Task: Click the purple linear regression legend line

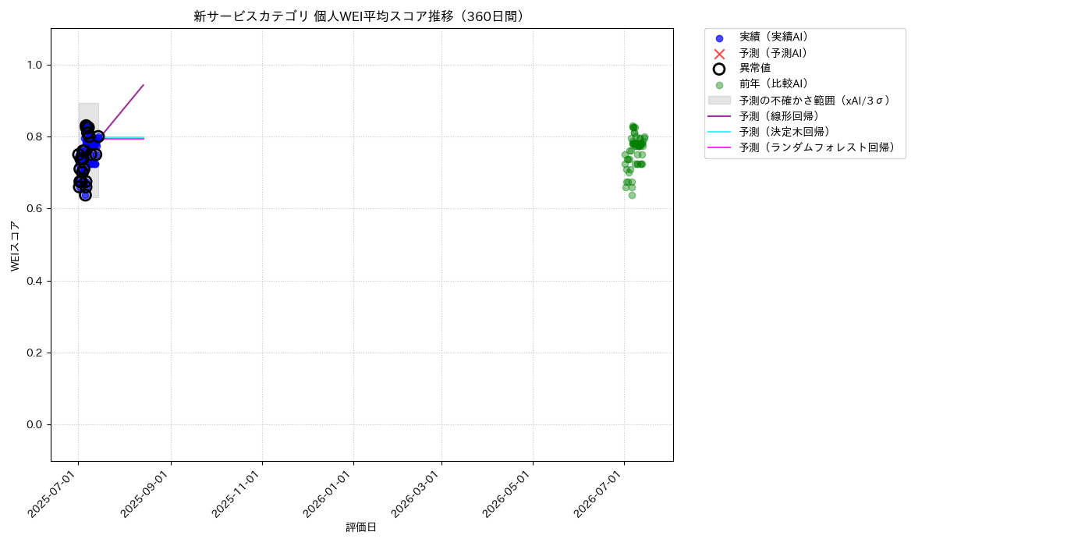Action: click(719, 116)
